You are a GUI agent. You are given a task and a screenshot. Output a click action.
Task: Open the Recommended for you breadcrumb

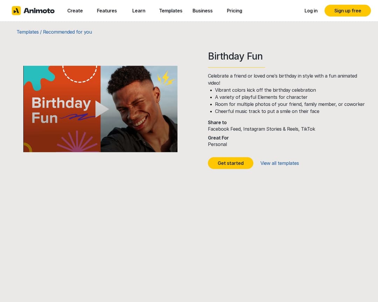click(x=68, y=32)
